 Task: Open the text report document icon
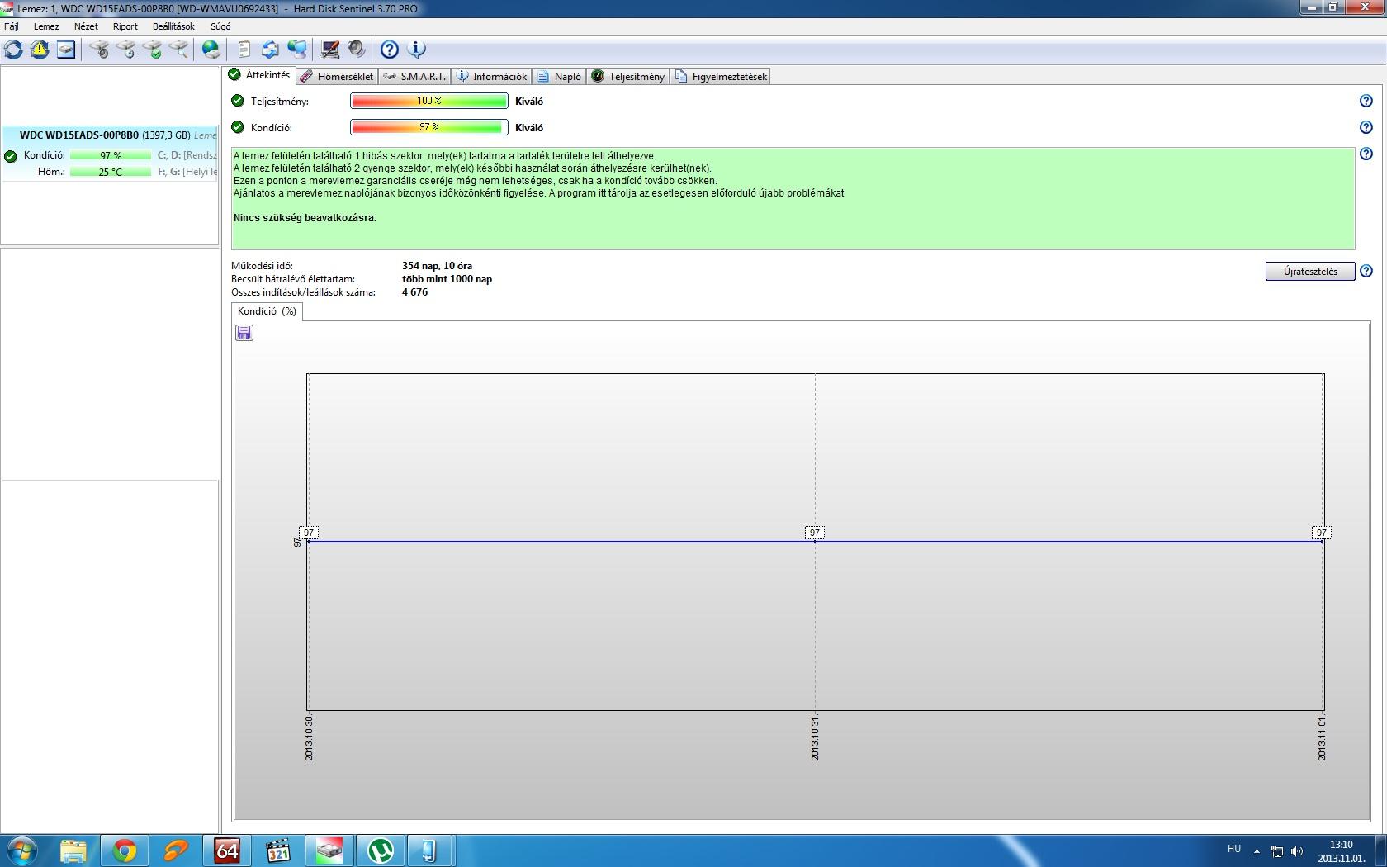coord(244,50)
